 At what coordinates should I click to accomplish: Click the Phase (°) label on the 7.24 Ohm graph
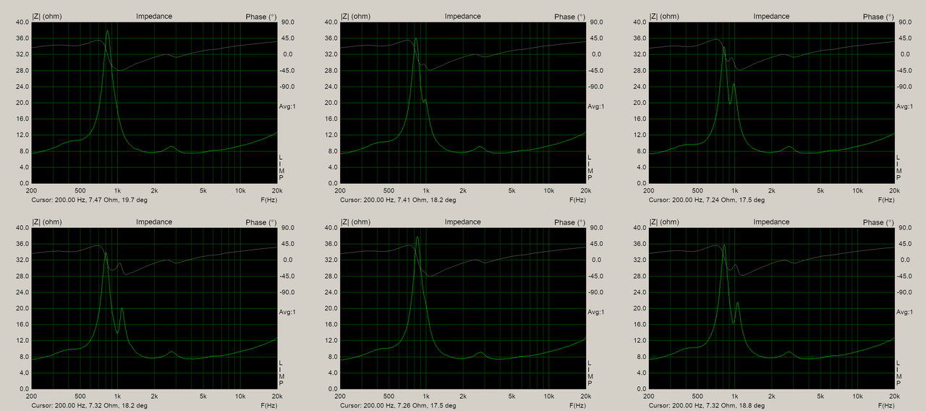pyautogui.click(x=878, y=17)
